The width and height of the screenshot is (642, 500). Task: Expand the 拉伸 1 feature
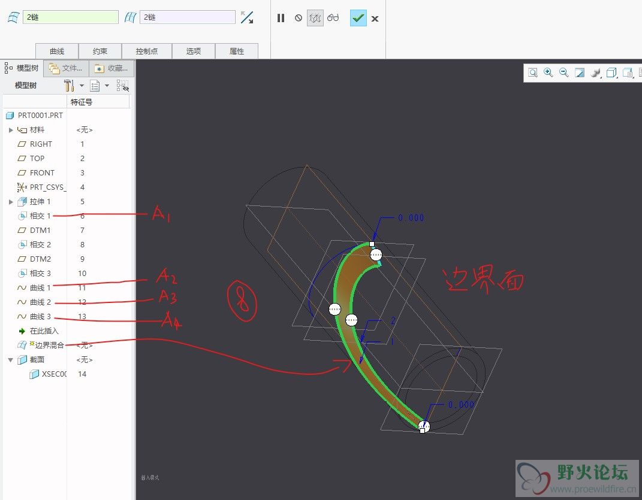pos(11,202)
